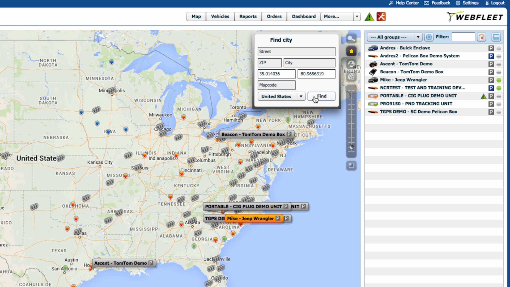Toggle the list panel layout icon
Image resolution: width=510 pixels, height=287 pixels.
496,37
